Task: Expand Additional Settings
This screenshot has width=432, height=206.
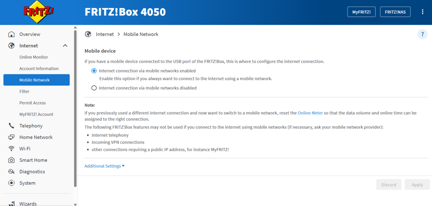Action: [105, 166]
